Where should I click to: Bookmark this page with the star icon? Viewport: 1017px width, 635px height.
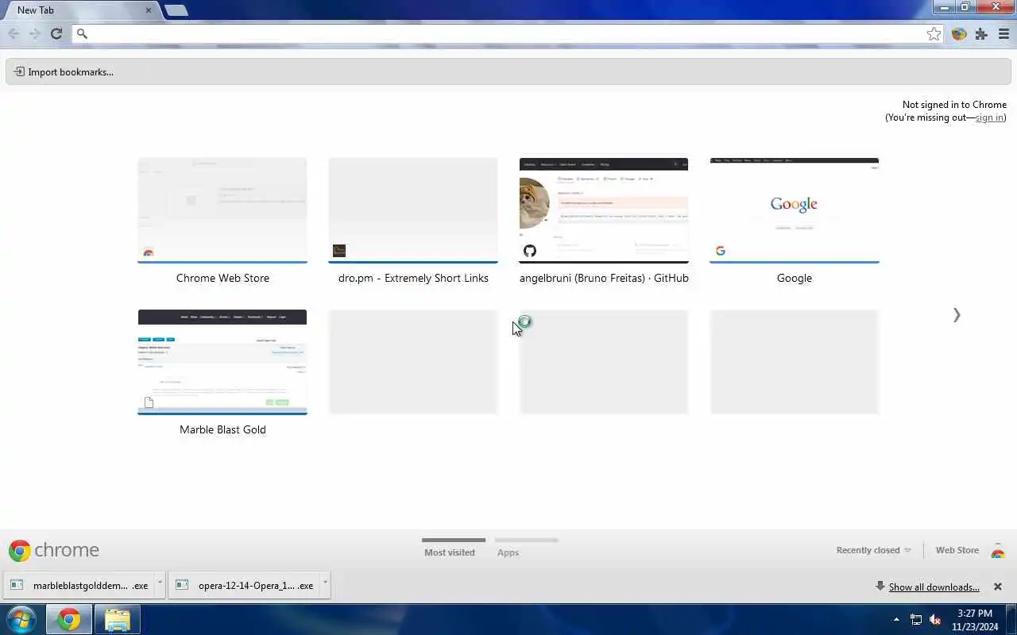click(934, 33)
